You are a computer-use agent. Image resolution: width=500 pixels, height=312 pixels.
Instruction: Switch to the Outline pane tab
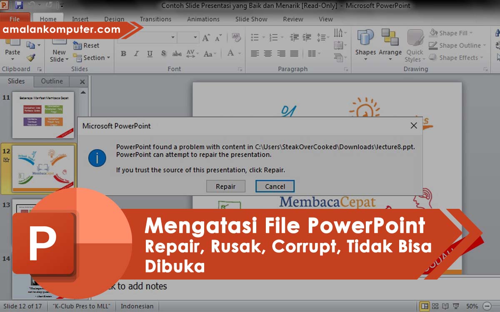click(52, 81)
